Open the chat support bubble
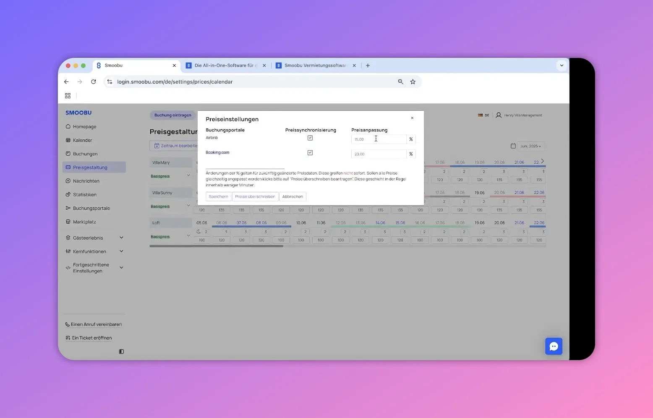Screen dimensions: 653x418 click(554, 346)
